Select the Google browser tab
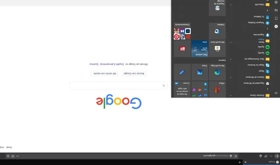 260,162
